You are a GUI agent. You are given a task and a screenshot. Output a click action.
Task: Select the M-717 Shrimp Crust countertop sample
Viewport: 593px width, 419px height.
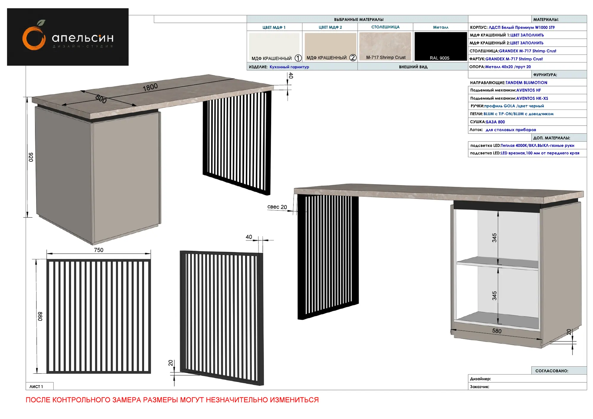[x=385, y=46]
